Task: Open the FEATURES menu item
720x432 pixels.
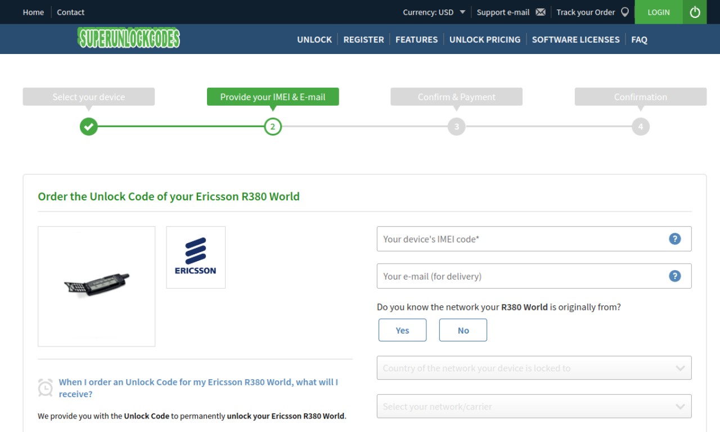Action: coord(416,39)
